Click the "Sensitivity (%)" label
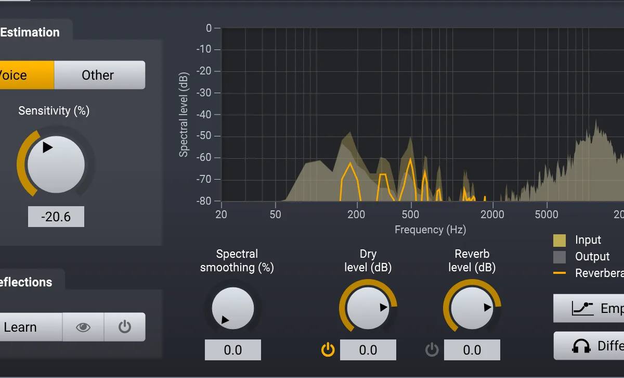Viewport: 624px width, 378px height. point(54,111)
